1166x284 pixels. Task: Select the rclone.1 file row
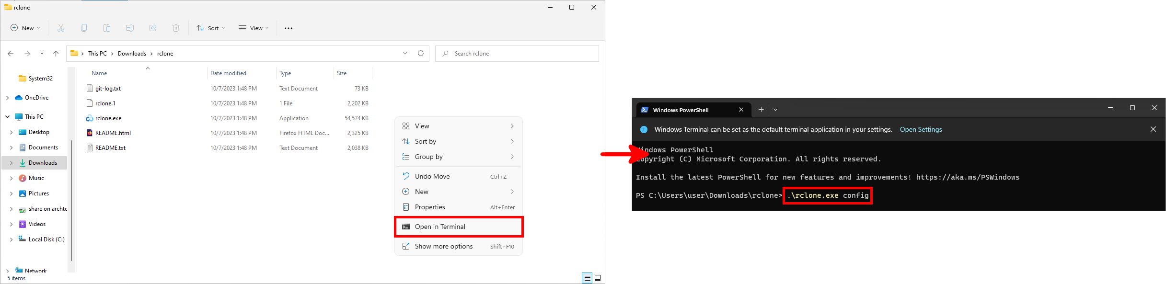[228, 103]
